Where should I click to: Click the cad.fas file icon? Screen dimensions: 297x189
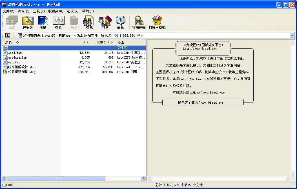point(5,62)
